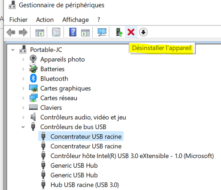
Task: Collapse the Portable-JC root node
Action: [x=13, y=50]
